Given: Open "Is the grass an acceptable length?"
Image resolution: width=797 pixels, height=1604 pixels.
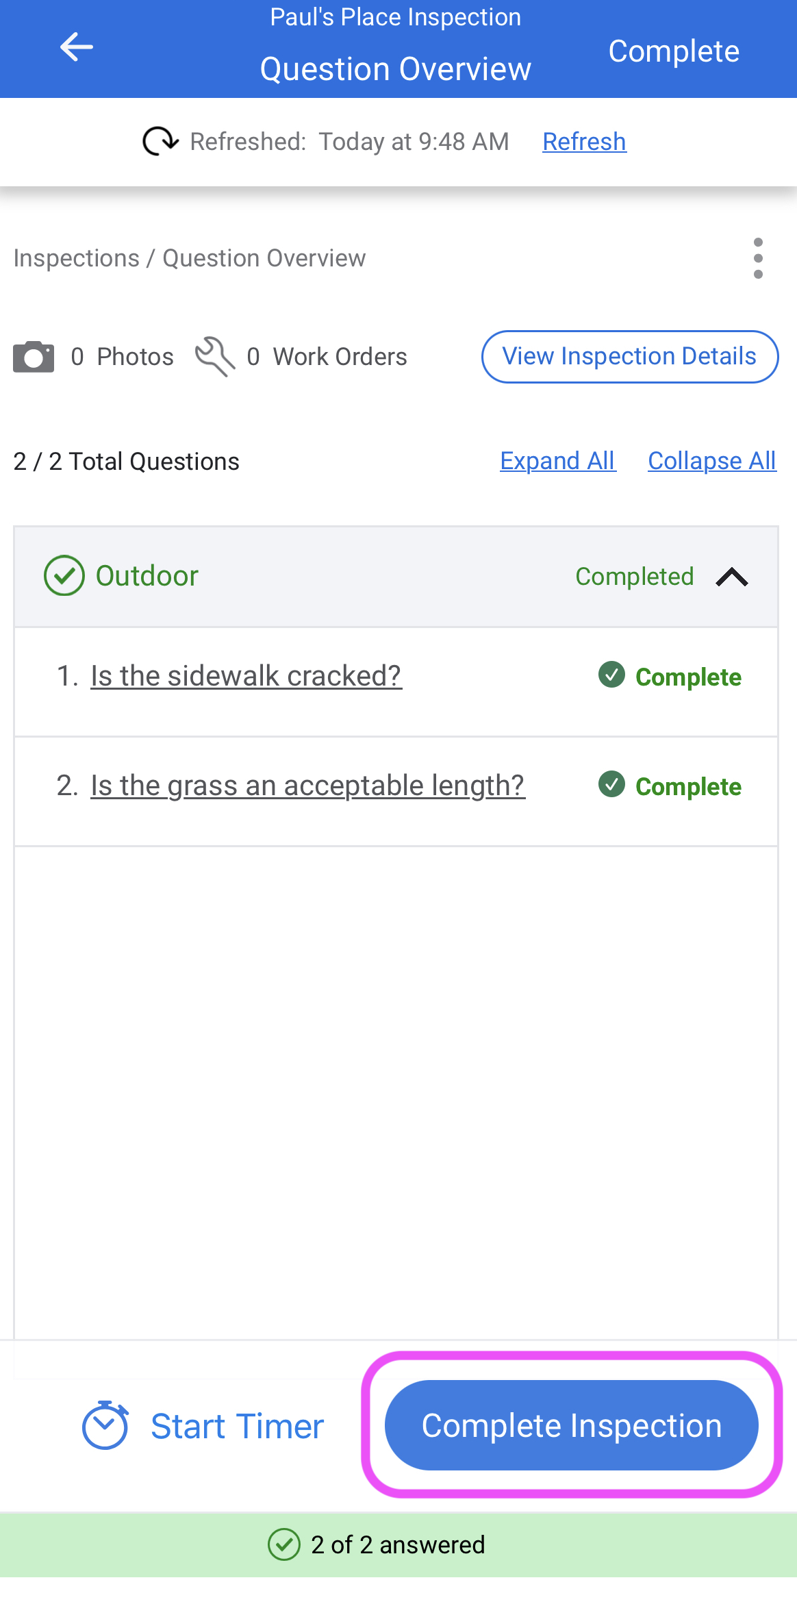Looking at the screenshot, I should pos(307,786).
